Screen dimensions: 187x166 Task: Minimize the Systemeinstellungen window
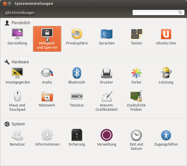tap(9, 4)
